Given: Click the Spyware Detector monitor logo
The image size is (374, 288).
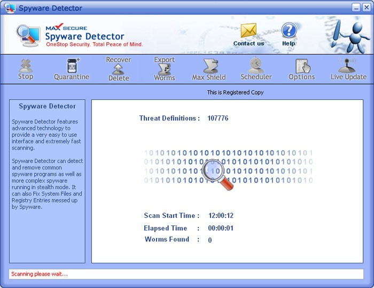Looking at the screenshot, I should pos(28,36).
